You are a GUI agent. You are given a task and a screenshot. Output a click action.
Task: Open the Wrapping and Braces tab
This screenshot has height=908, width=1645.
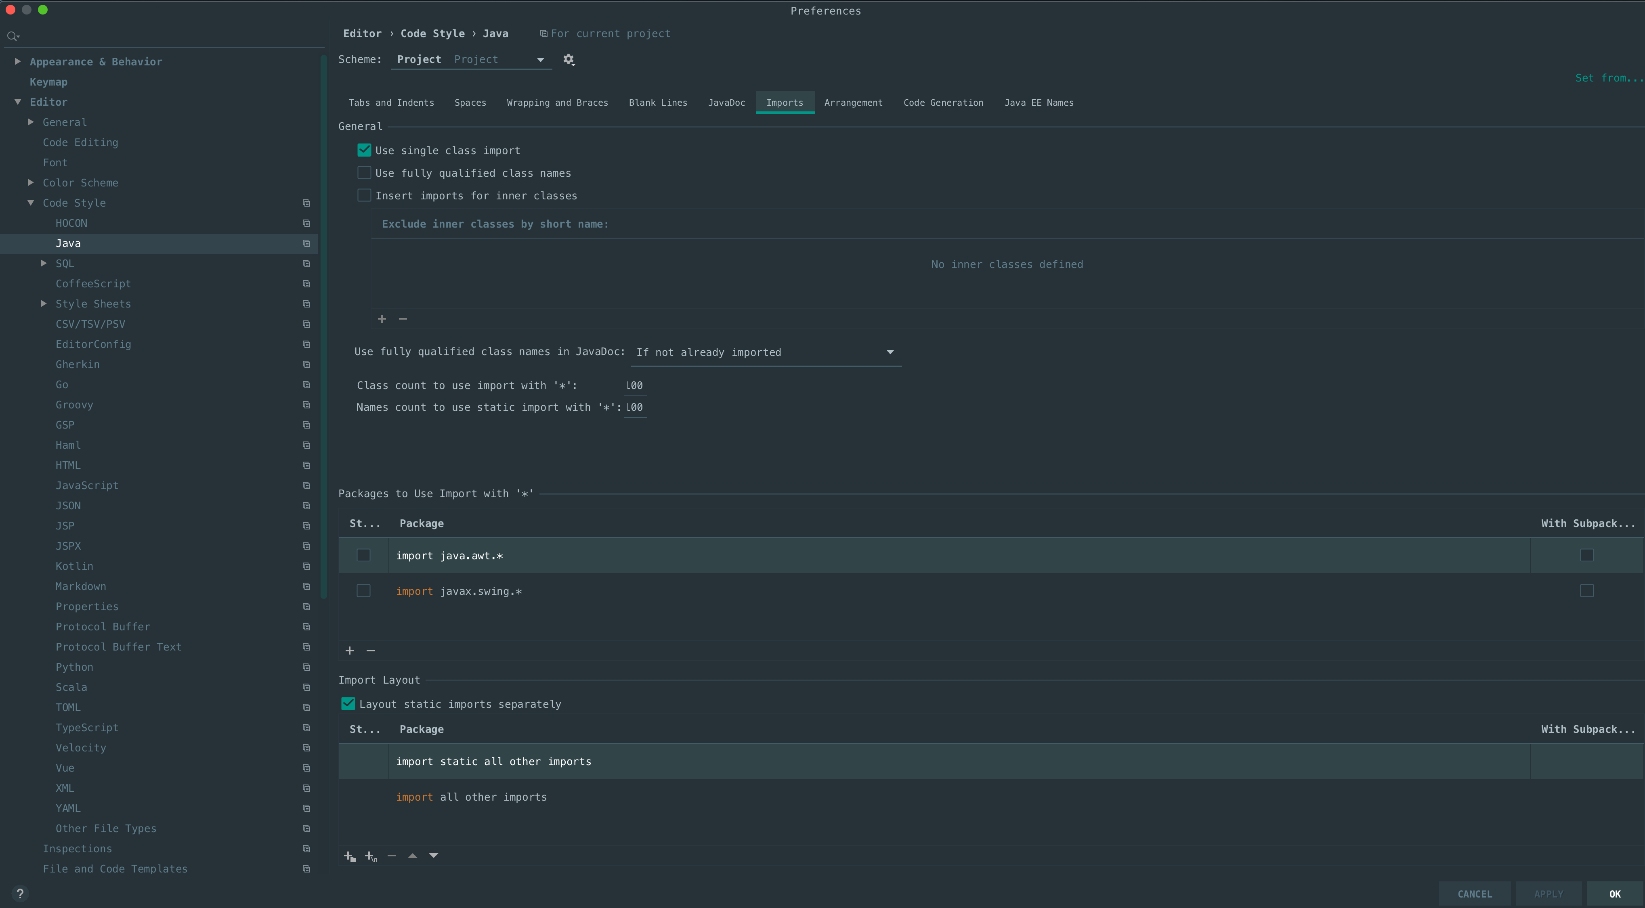557,103
